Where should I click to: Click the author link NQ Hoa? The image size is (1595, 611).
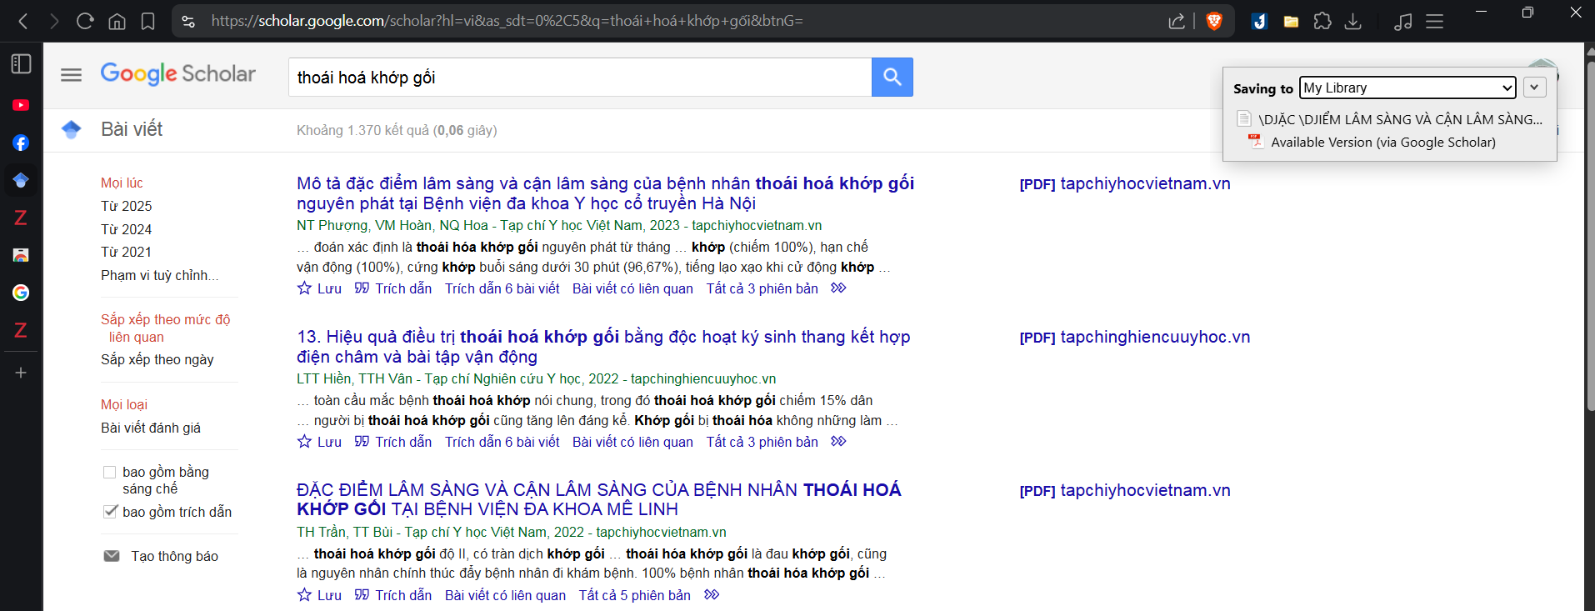pos(464,225)
